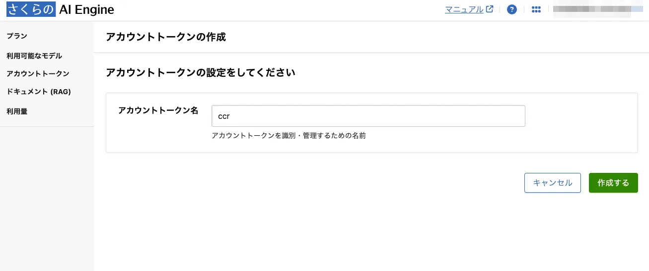649x271 pixels.
Task: Click the blue さくらの logo badge
Action: [x=31, y=9]
